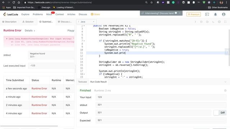This screenshot has width=230, height=129.
Task: Click the small clock icon beside Finished runtime
Action: tap(225, 91)
